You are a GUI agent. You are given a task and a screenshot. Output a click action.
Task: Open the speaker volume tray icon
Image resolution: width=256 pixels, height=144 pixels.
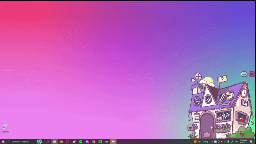point(225,141)
